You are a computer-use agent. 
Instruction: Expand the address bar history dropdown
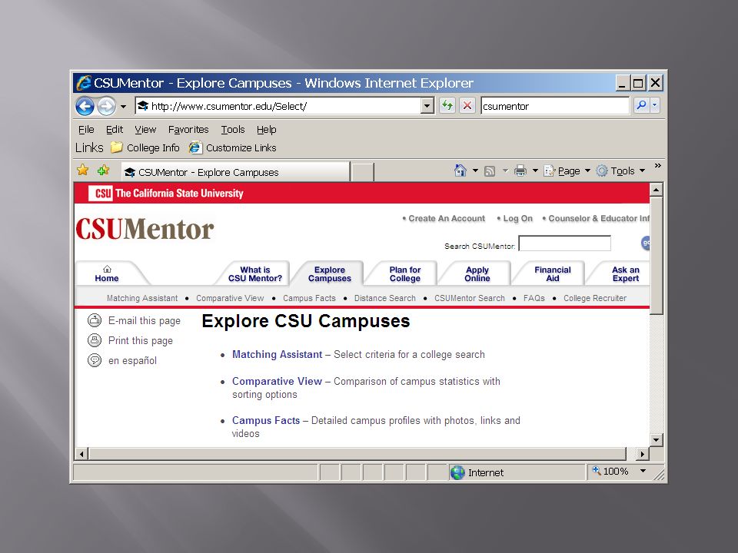pos(427,106)
